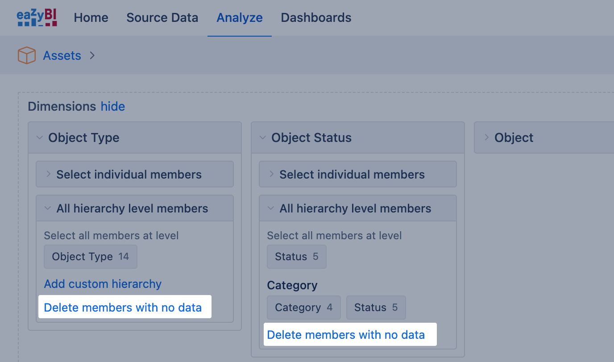The image size is (614, 362).
Task: Collapse All hierarchy level members in Object Type
Action: [x=132, y=208]
